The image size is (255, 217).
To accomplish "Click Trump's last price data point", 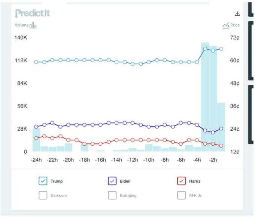I will point(221,49).
